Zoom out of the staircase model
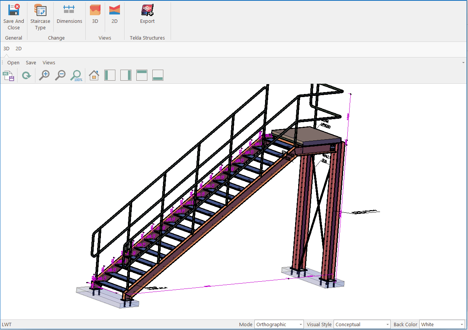Image resolution: width=468 pixels, height=330 pixels. 60,75
